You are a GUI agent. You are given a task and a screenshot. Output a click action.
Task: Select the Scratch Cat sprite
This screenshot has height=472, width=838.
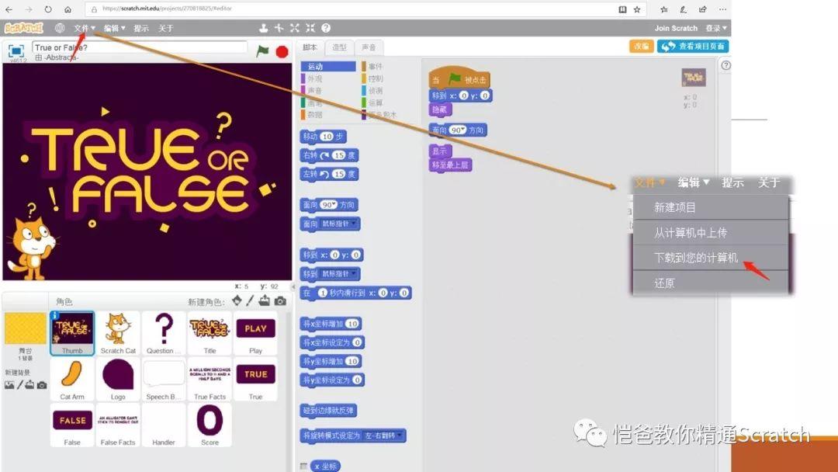pos(118,334)
